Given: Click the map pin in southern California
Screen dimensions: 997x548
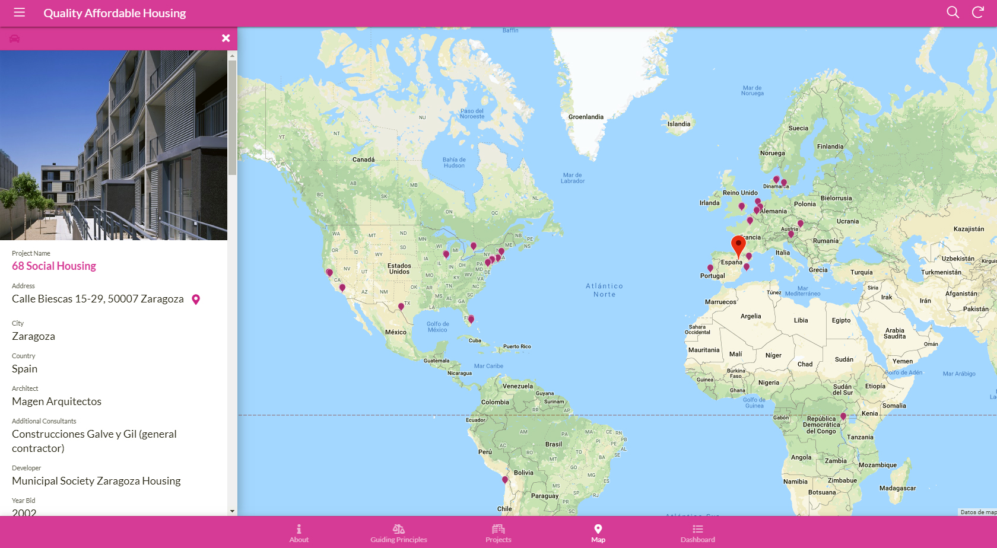Looking at the screenshot, I should point(342,288).
